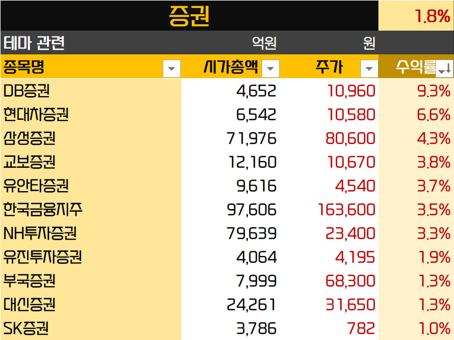Viewport: 454px width, 340px height.
Task: Select the 주가 header text
Action: coord(329,67)
